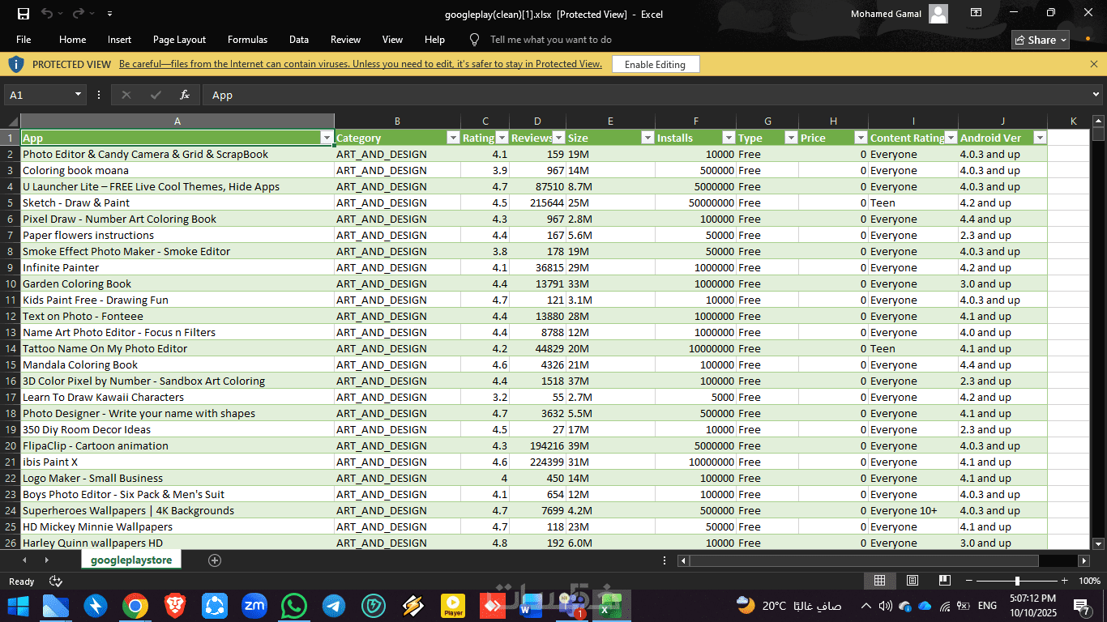1107x622 pixels.
Task: Click the Insert Function fx icon
Action: point(185,95)
